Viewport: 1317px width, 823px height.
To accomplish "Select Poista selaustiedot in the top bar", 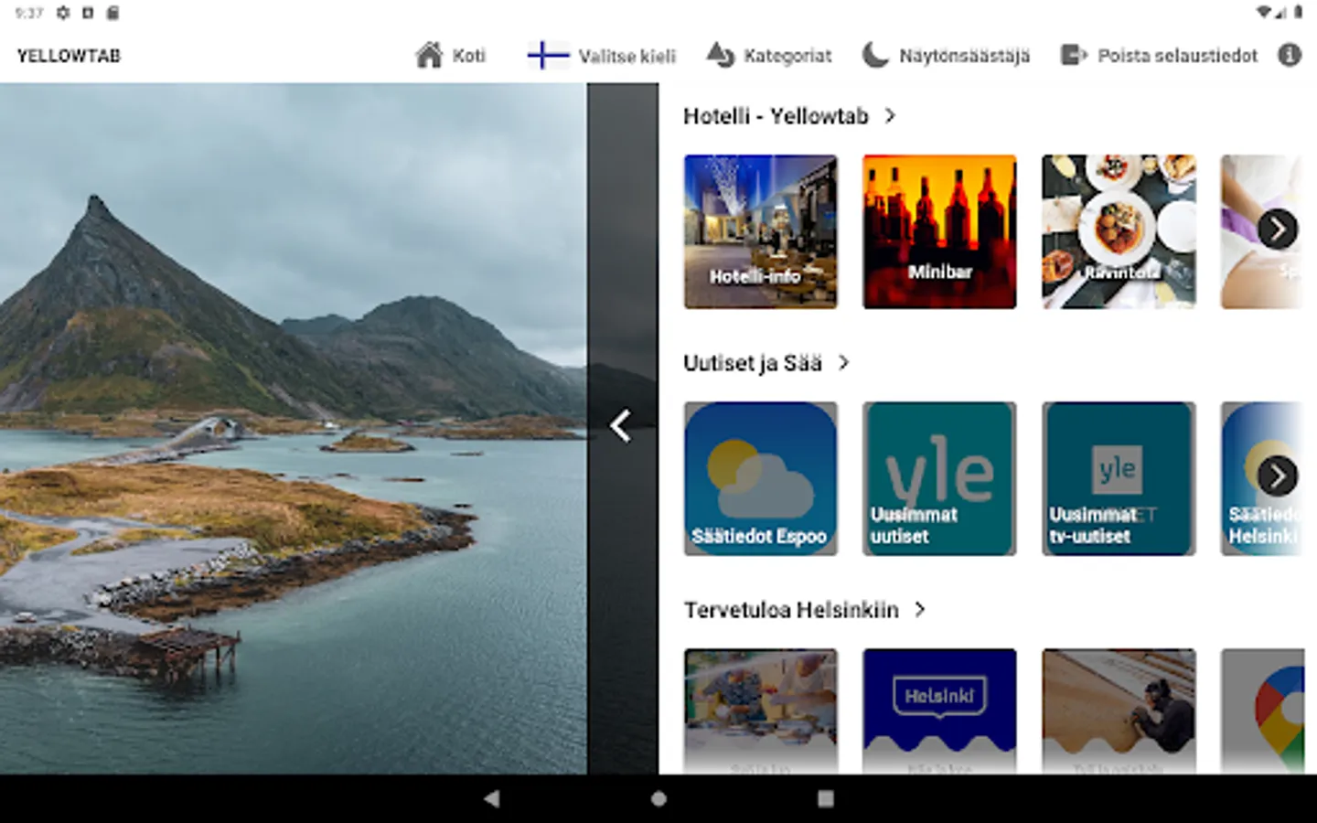I will [x=1178, y=56].
